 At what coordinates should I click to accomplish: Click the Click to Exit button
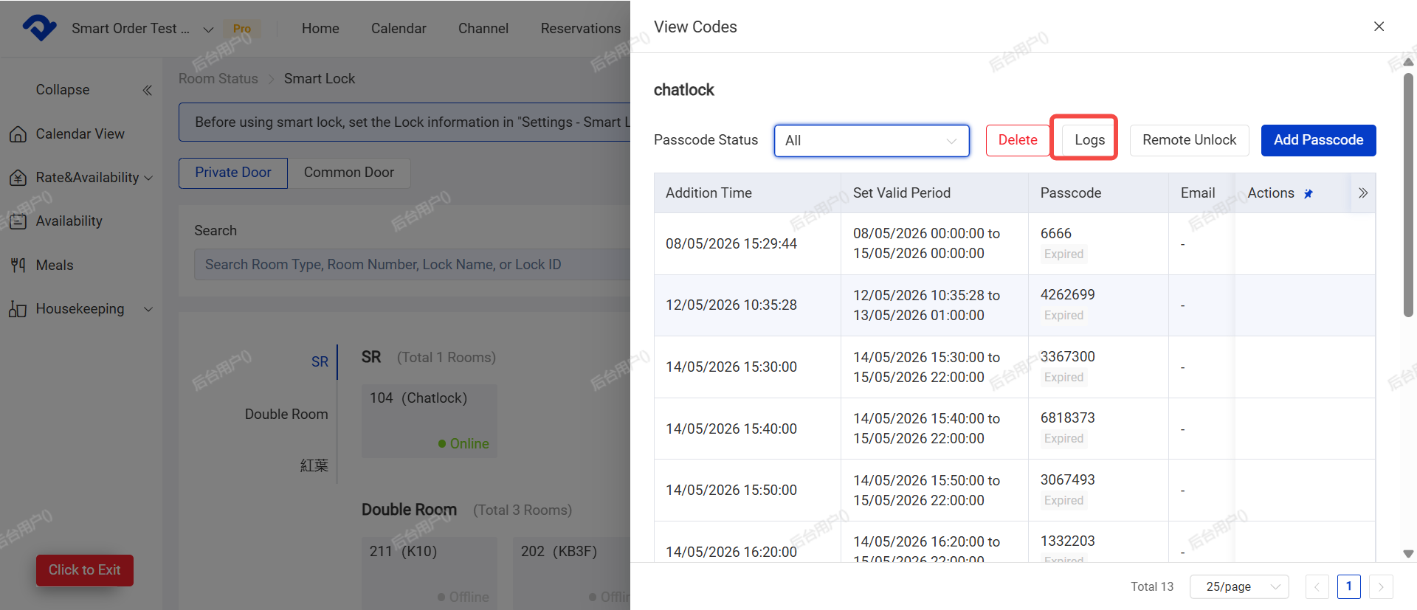pyautogui.click(x=85, y=570)
